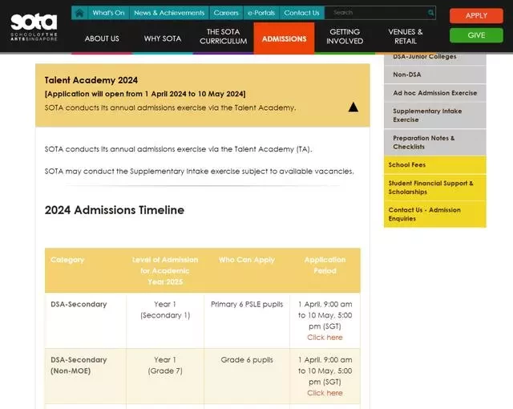Click the green GIVE button

[476, 35]
